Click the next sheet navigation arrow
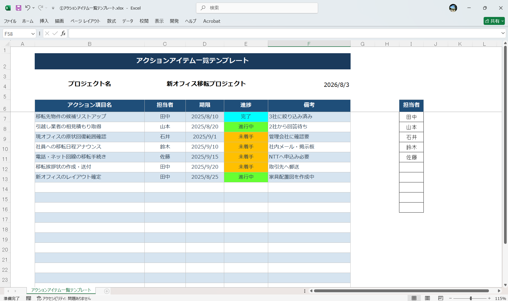508x301 pixels. pos(15,291)
